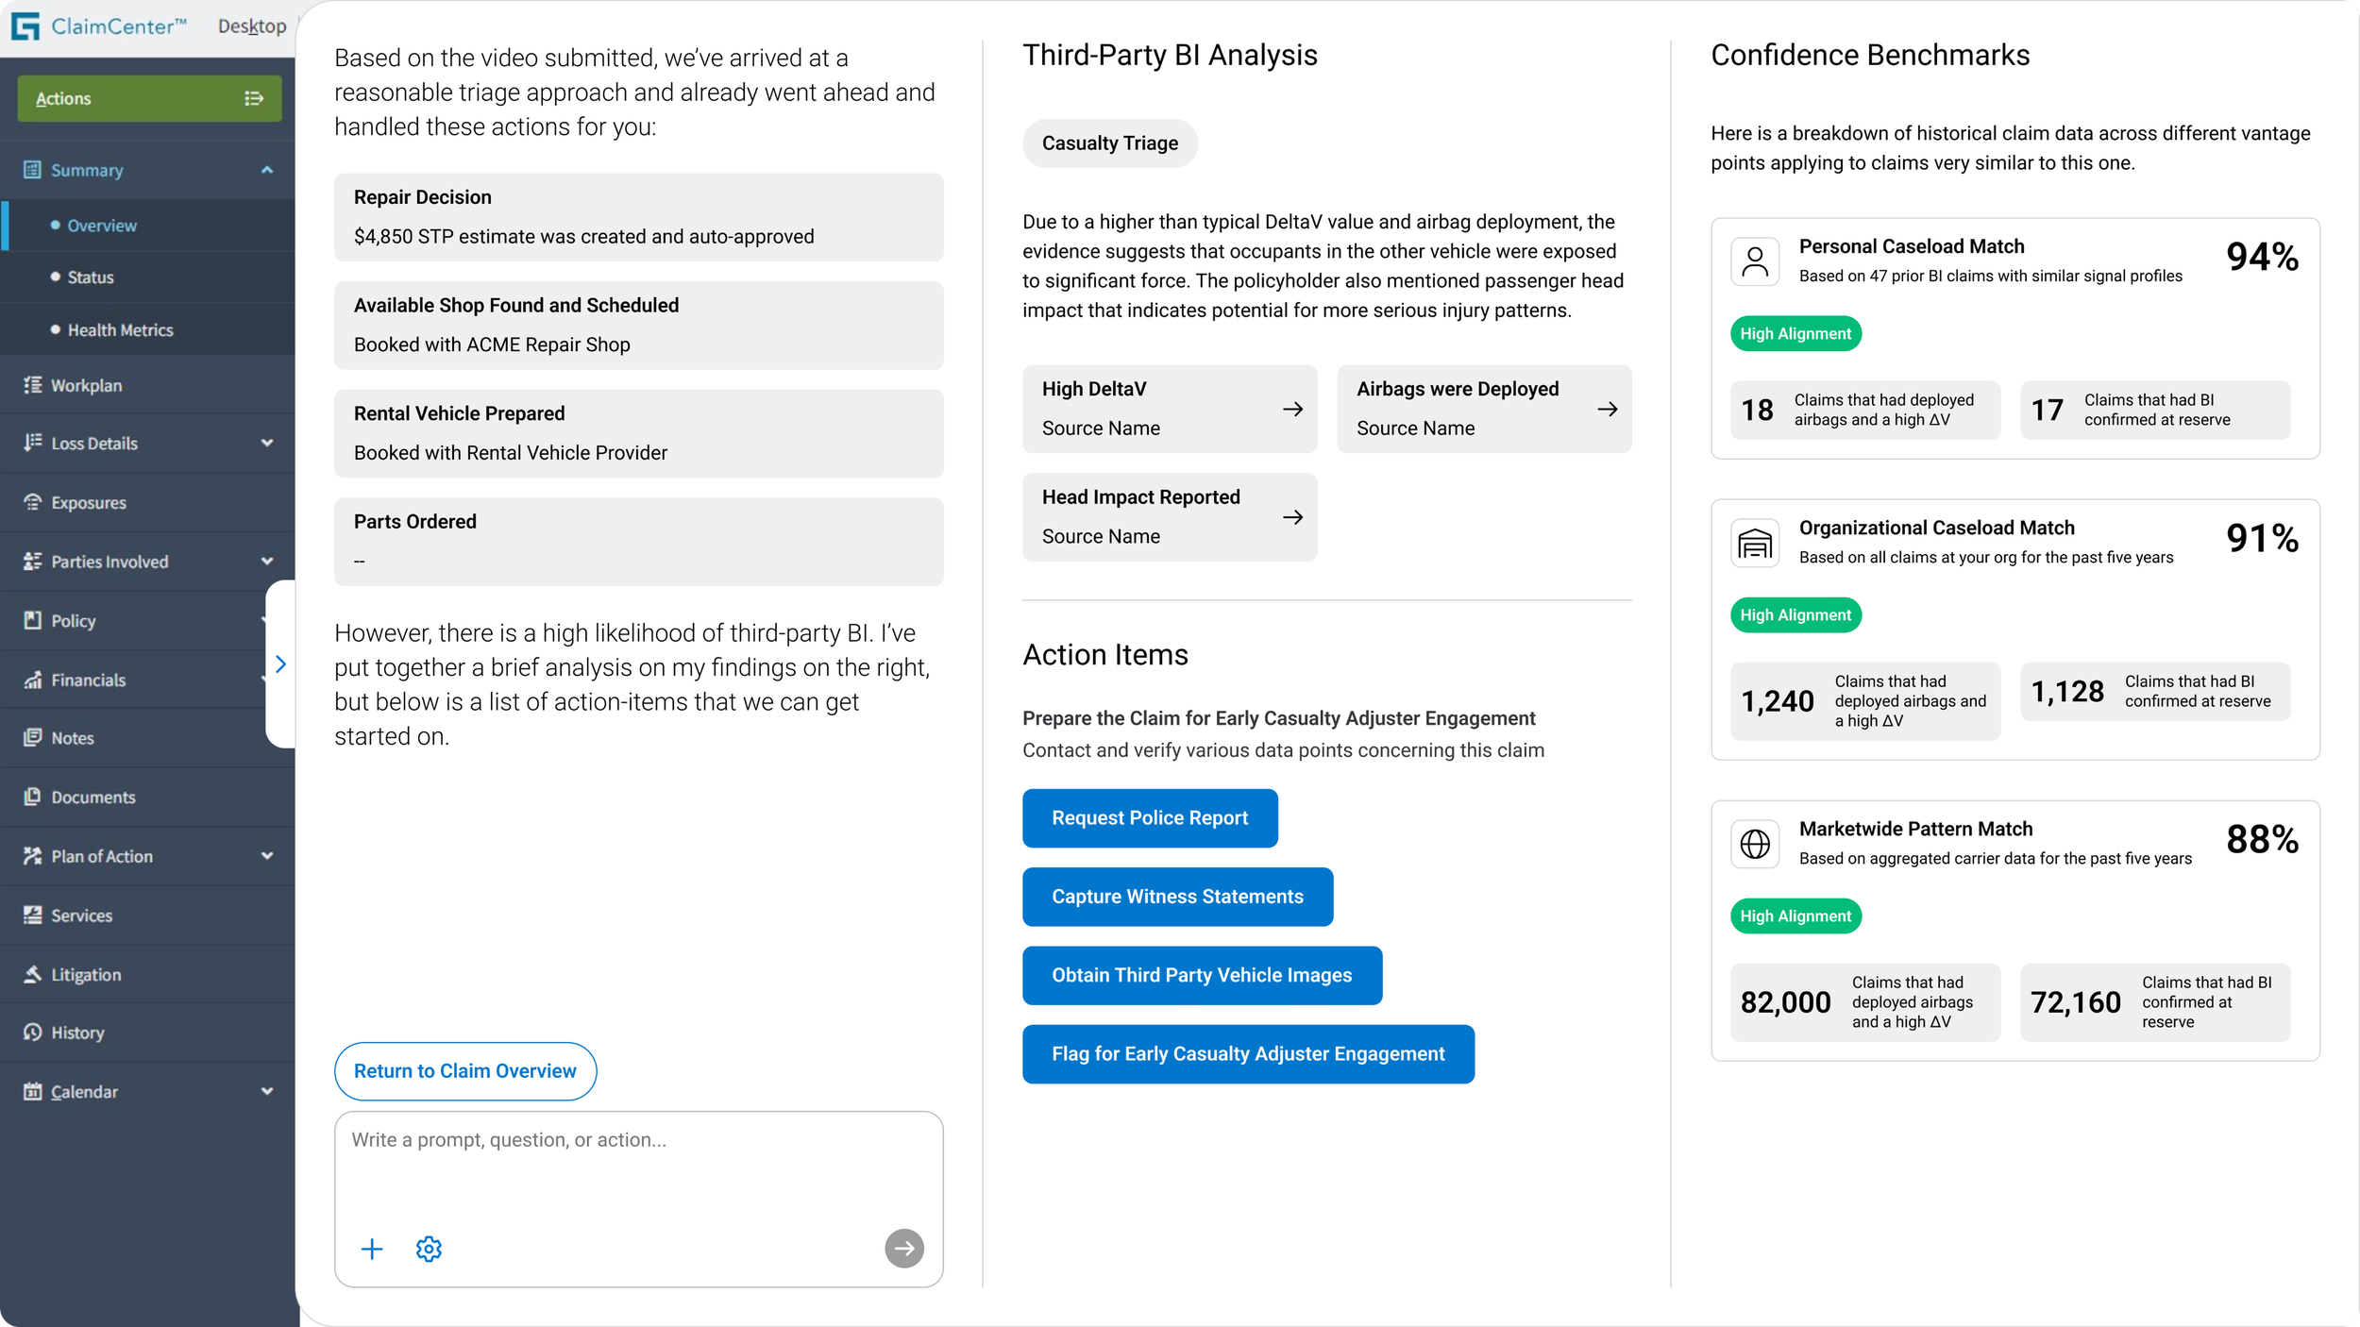
Task: Click the Marketwide Pattern Match globe icon
Action: (x=1755, y=844)
